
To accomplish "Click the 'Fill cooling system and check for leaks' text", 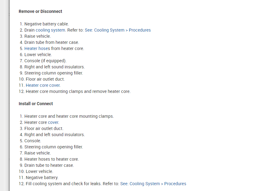I will (67, 184).
